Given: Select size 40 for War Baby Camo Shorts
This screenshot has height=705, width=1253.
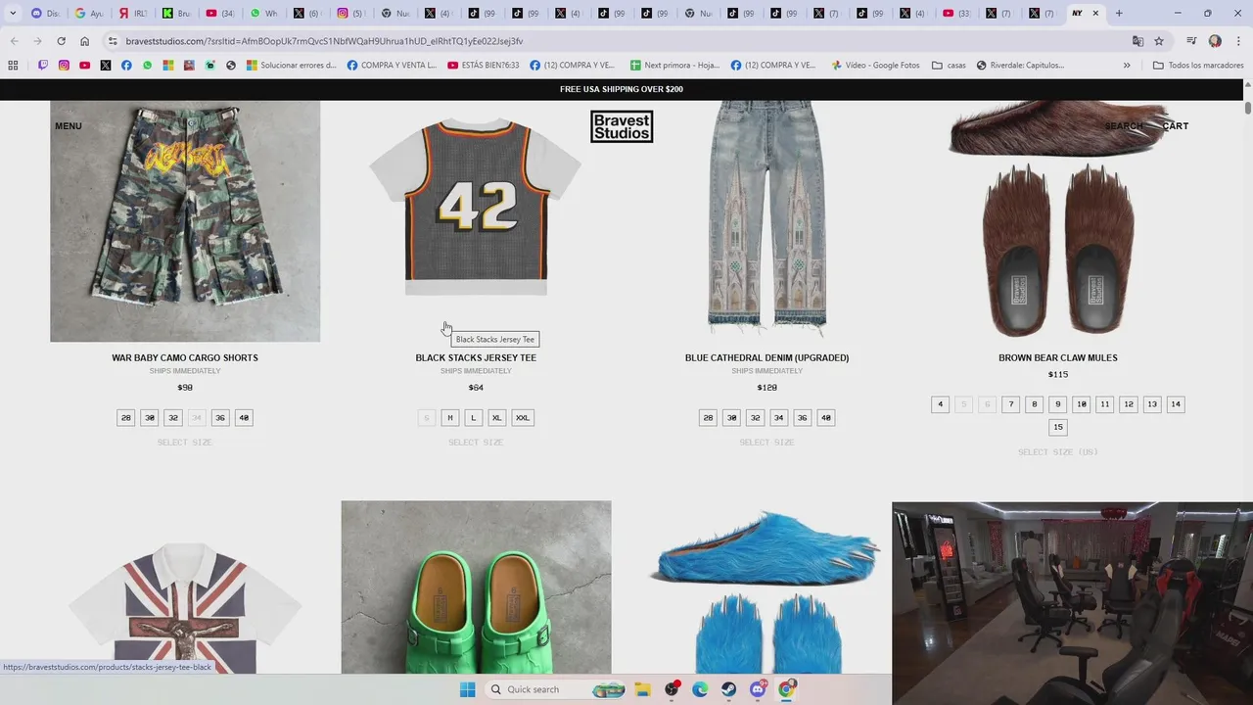Looking at the screenshot, I should click(244, 418).
